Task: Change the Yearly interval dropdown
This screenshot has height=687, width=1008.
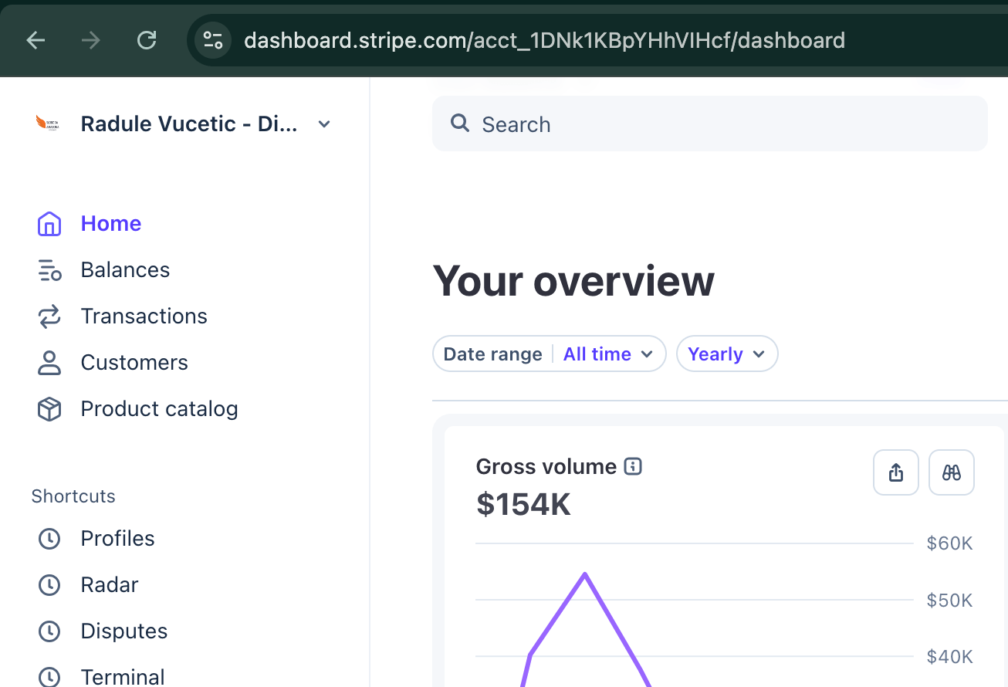Action: point(727,354)
